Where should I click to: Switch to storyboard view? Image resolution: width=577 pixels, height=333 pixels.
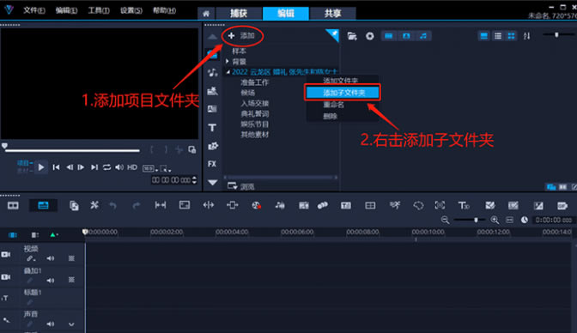(13, 206)
